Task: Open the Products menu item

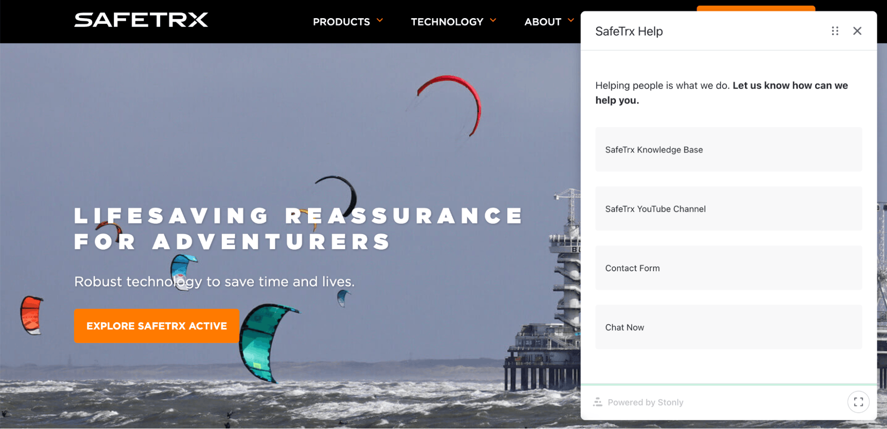Action: (341, 22)
